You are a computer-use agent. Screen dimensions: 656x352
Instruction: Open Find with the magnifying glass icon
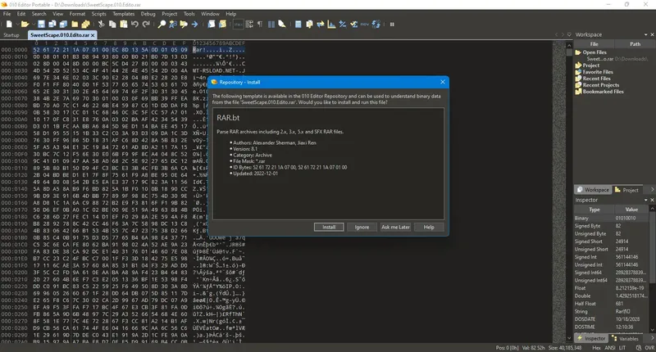click(162, 25)
